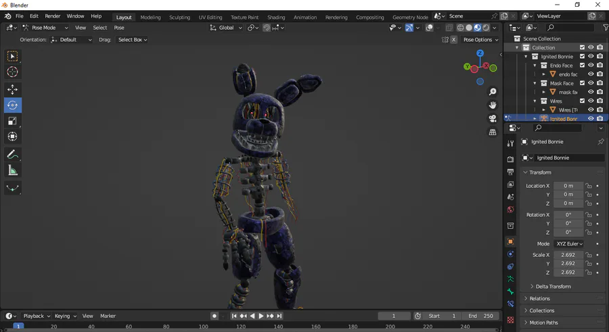Screen dimensions: 609x332
Task: Open the Armature data properties tab
Action: point(510,279)
